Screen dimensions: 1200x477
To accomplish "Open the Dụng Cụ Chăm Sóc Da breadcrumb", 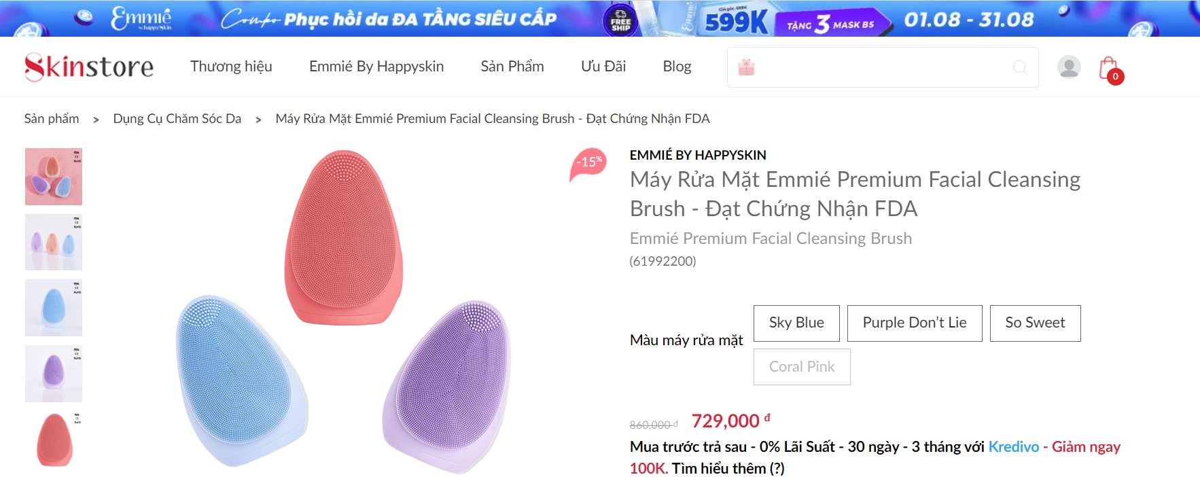I will click(x=177, y=118).
